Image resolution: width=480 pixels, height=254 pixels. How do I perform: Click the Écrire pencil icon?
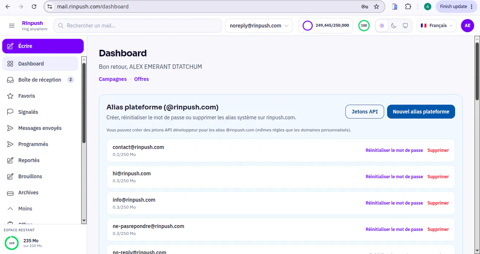11,46
